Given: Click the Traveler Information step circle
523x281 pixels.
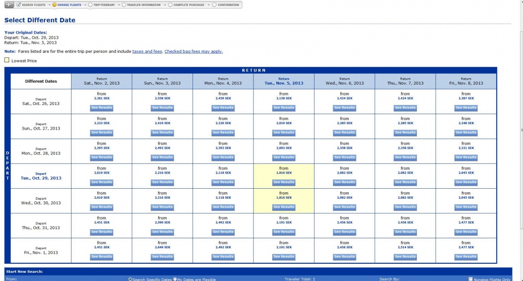Looking at the screenshot, I should pos(124,5).
